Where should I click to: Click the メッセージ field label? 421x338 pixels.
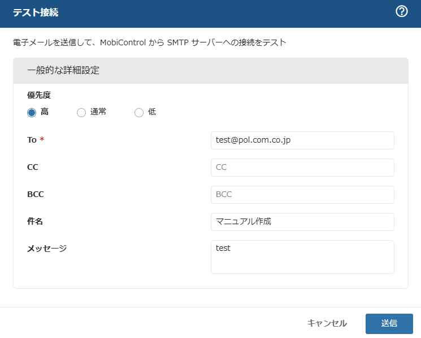(x=47, y=249)
